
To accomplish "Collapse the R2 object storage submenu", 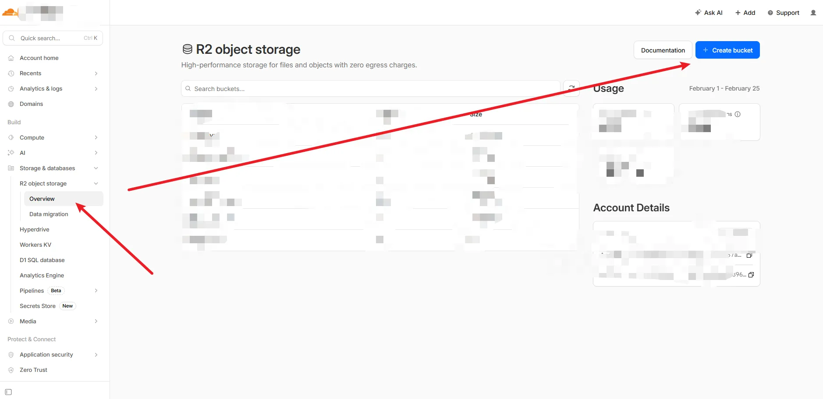I will tap(96, 184).
